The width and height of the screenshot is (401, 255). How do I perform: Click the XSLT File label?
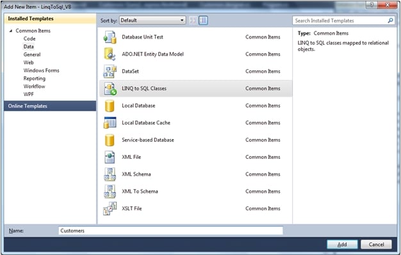(132, 208)
